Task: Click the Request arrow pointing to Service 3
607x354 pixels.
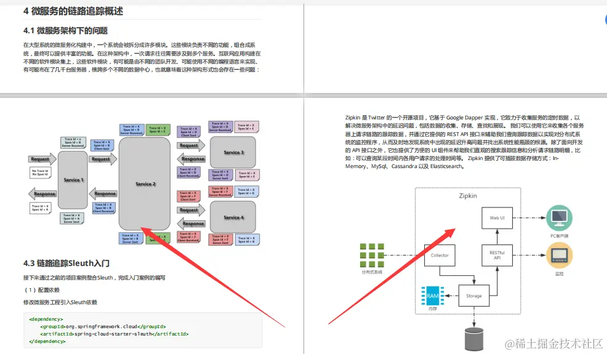Action: coord(191,145)
